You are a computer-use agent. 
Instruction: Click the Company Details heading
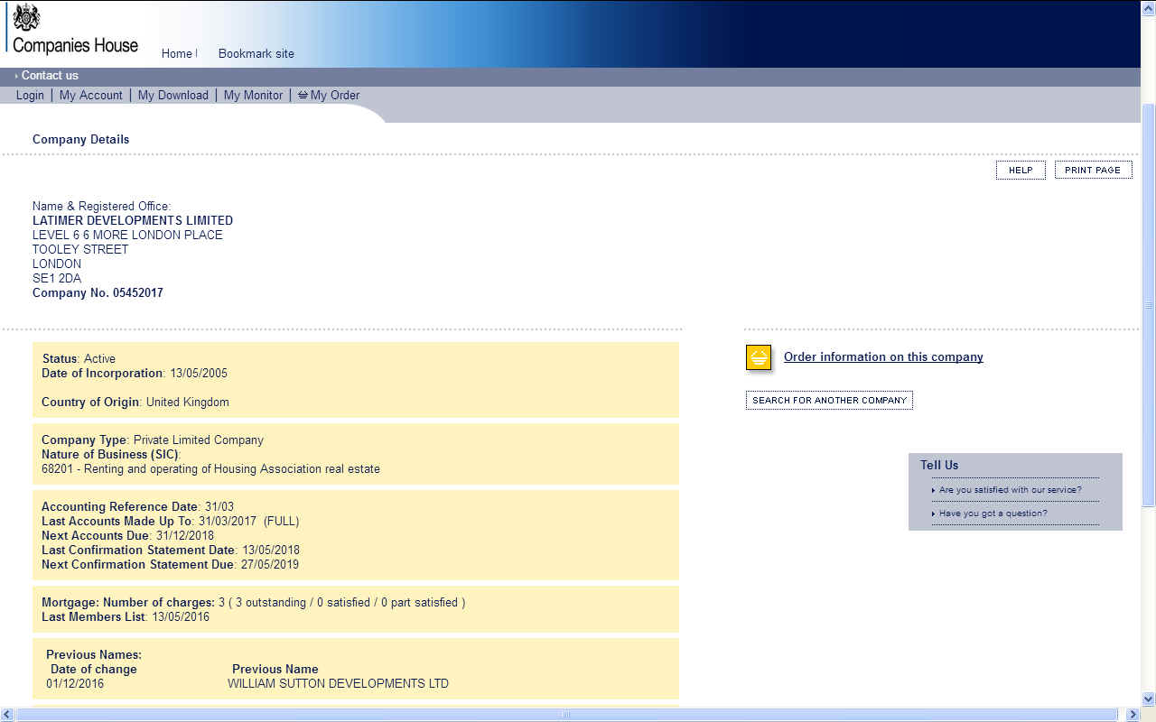(80, 140)
